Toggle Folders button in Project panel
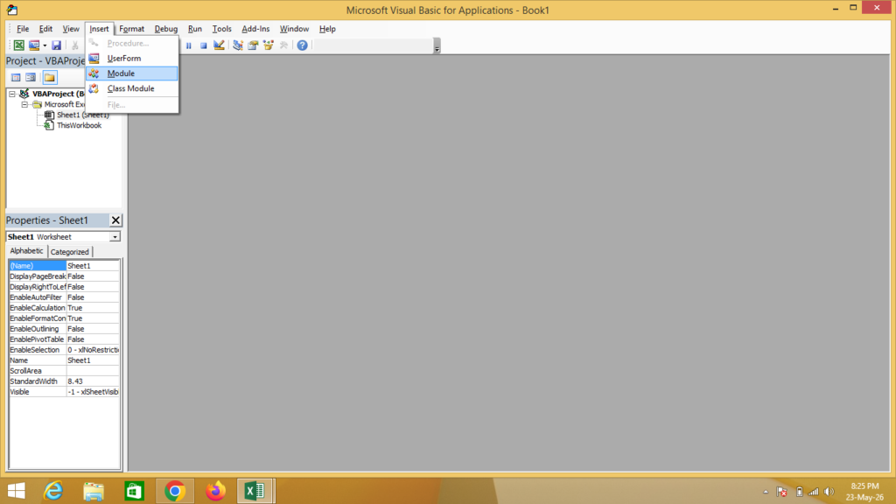Image resolution: width=896 pixels, height=504 pixels. [50, 77]
